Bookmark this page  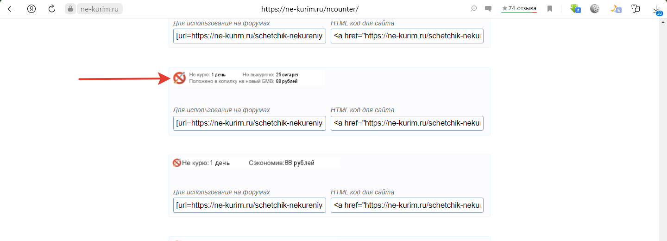[550, 9]
